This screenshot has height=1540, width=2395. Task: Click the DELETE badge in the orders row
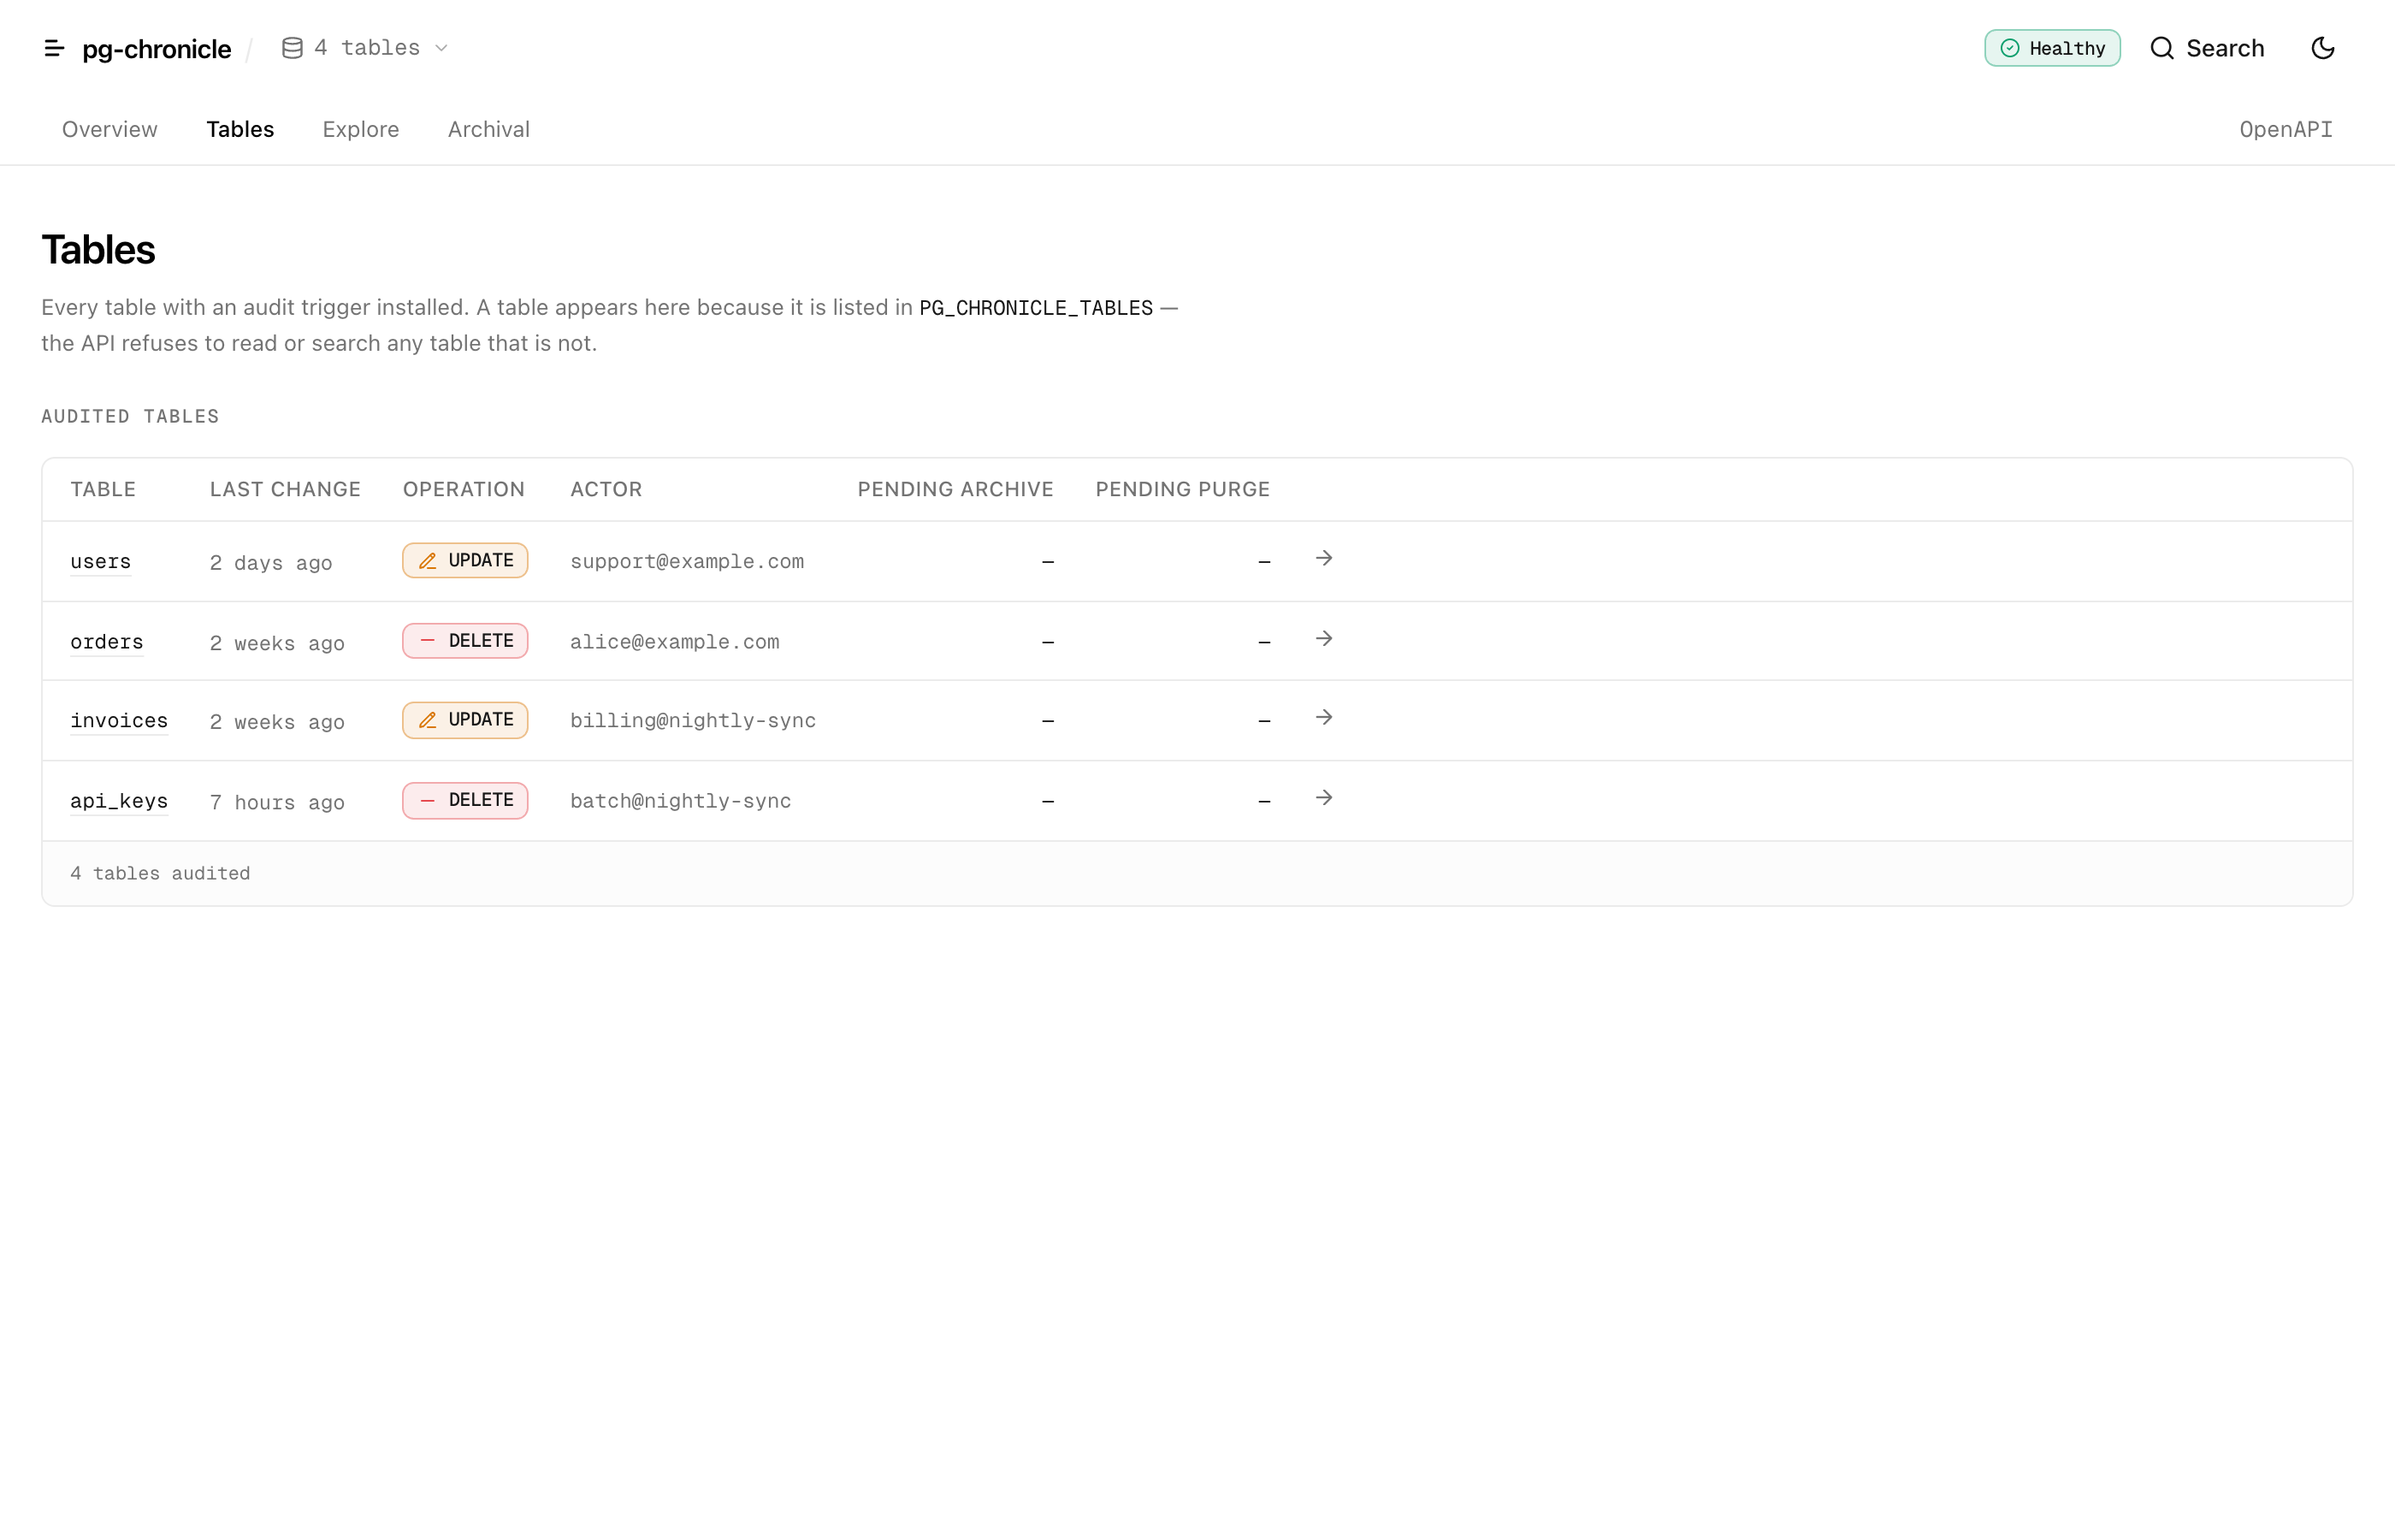click(x=464, y=640)
